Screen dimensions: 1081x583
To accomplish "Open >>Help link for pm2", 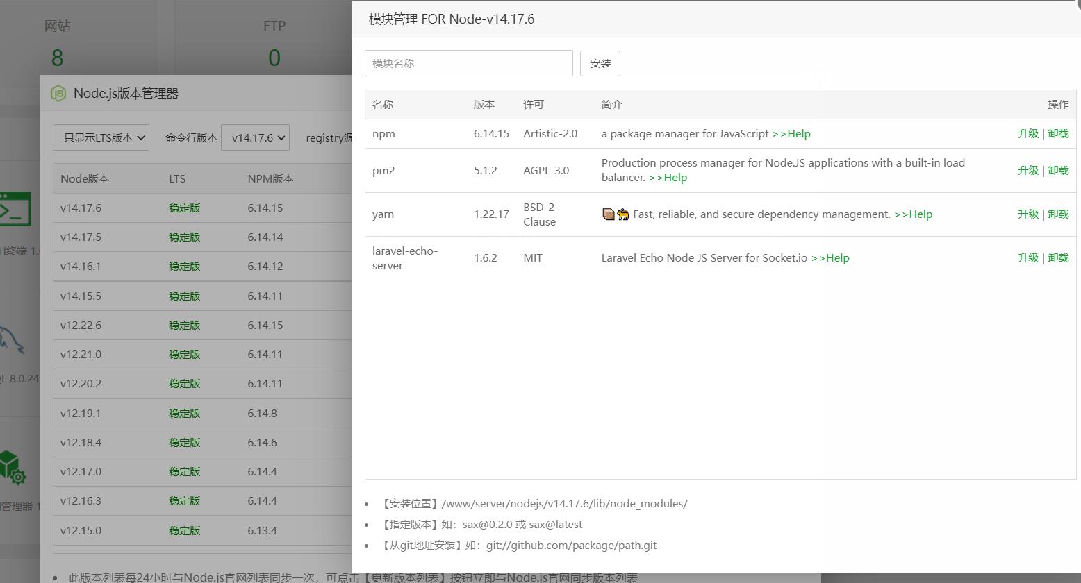I will [668, 178].
